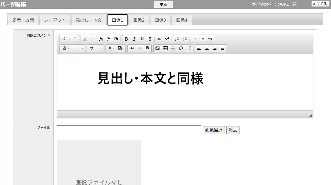Toggle underline formatting
Image resolution: width=331 pixels, height=185 pixels.
[142, 39]
